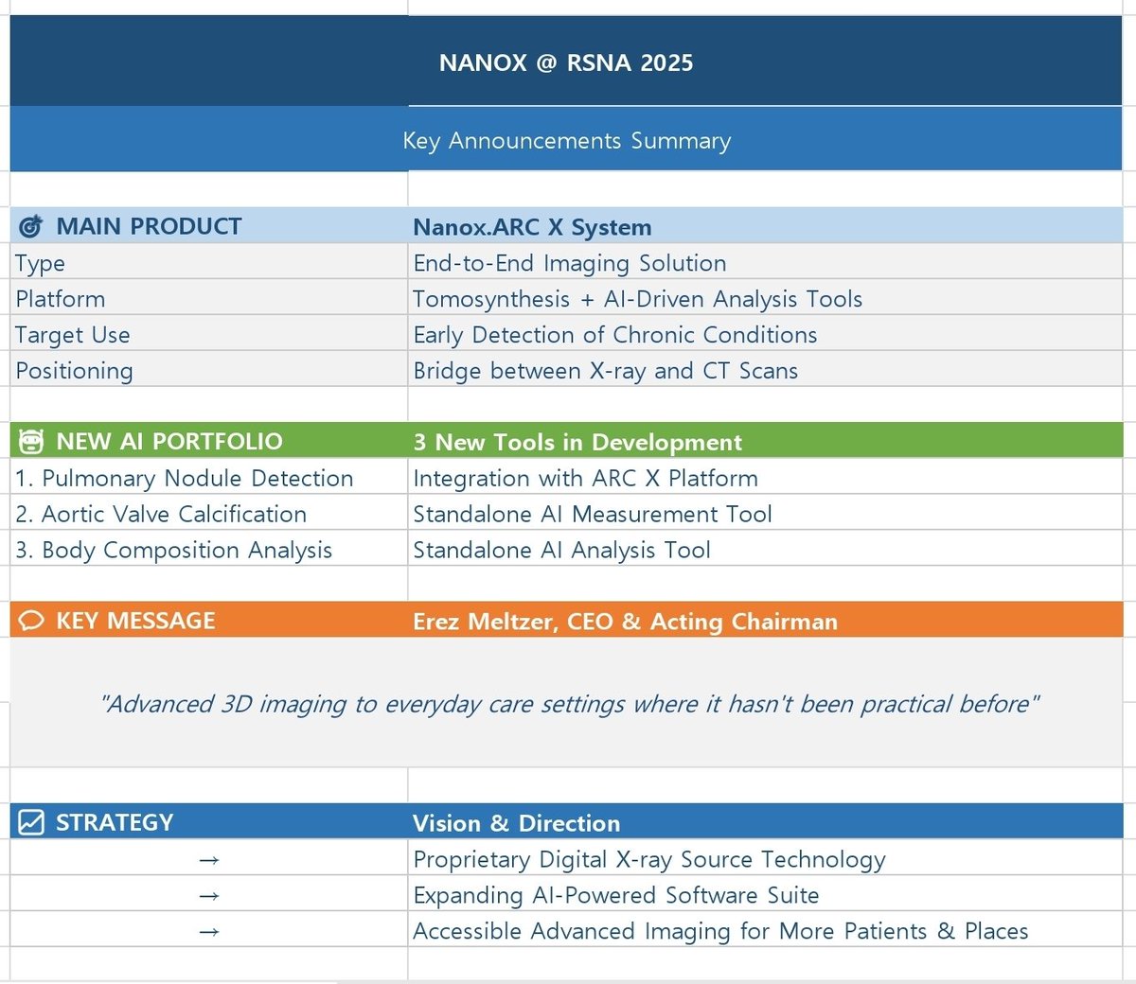Click the 'Advanced 3D imaging' italic quote cell
The image size is (1136, 984).
(566, 703)
